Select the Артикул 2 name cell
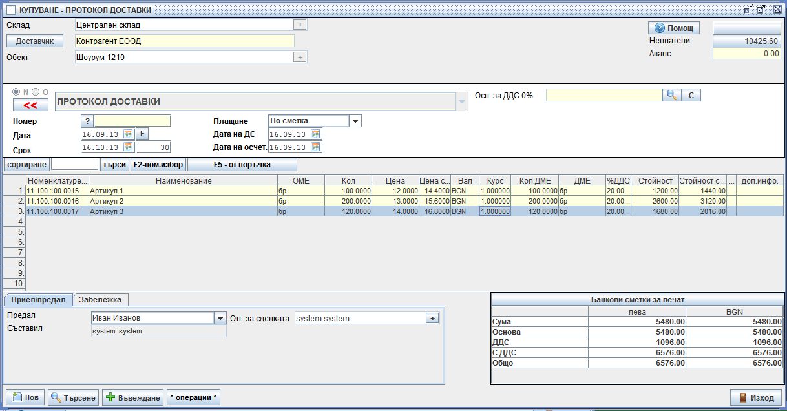This screenshot has height=411, width=787. [184, 201]
